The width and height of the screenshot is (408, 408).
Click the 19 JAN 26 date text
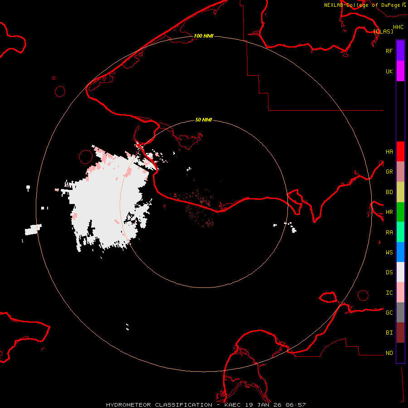click(x=263, y=405)
